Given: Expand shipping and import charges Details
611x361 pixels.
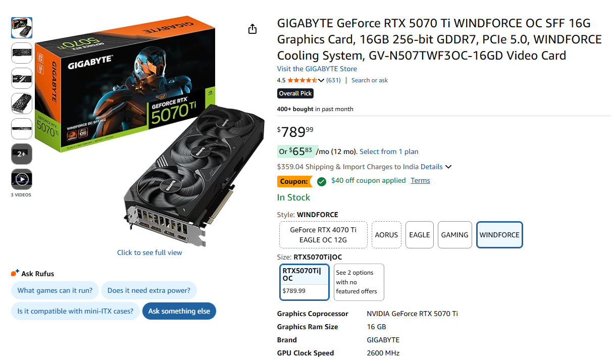Looking at the screenshot, I should click(x=435, y=166).
